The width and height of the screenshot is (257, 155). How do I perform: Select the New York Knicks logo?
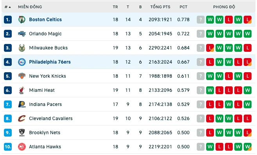pos(22,76)
